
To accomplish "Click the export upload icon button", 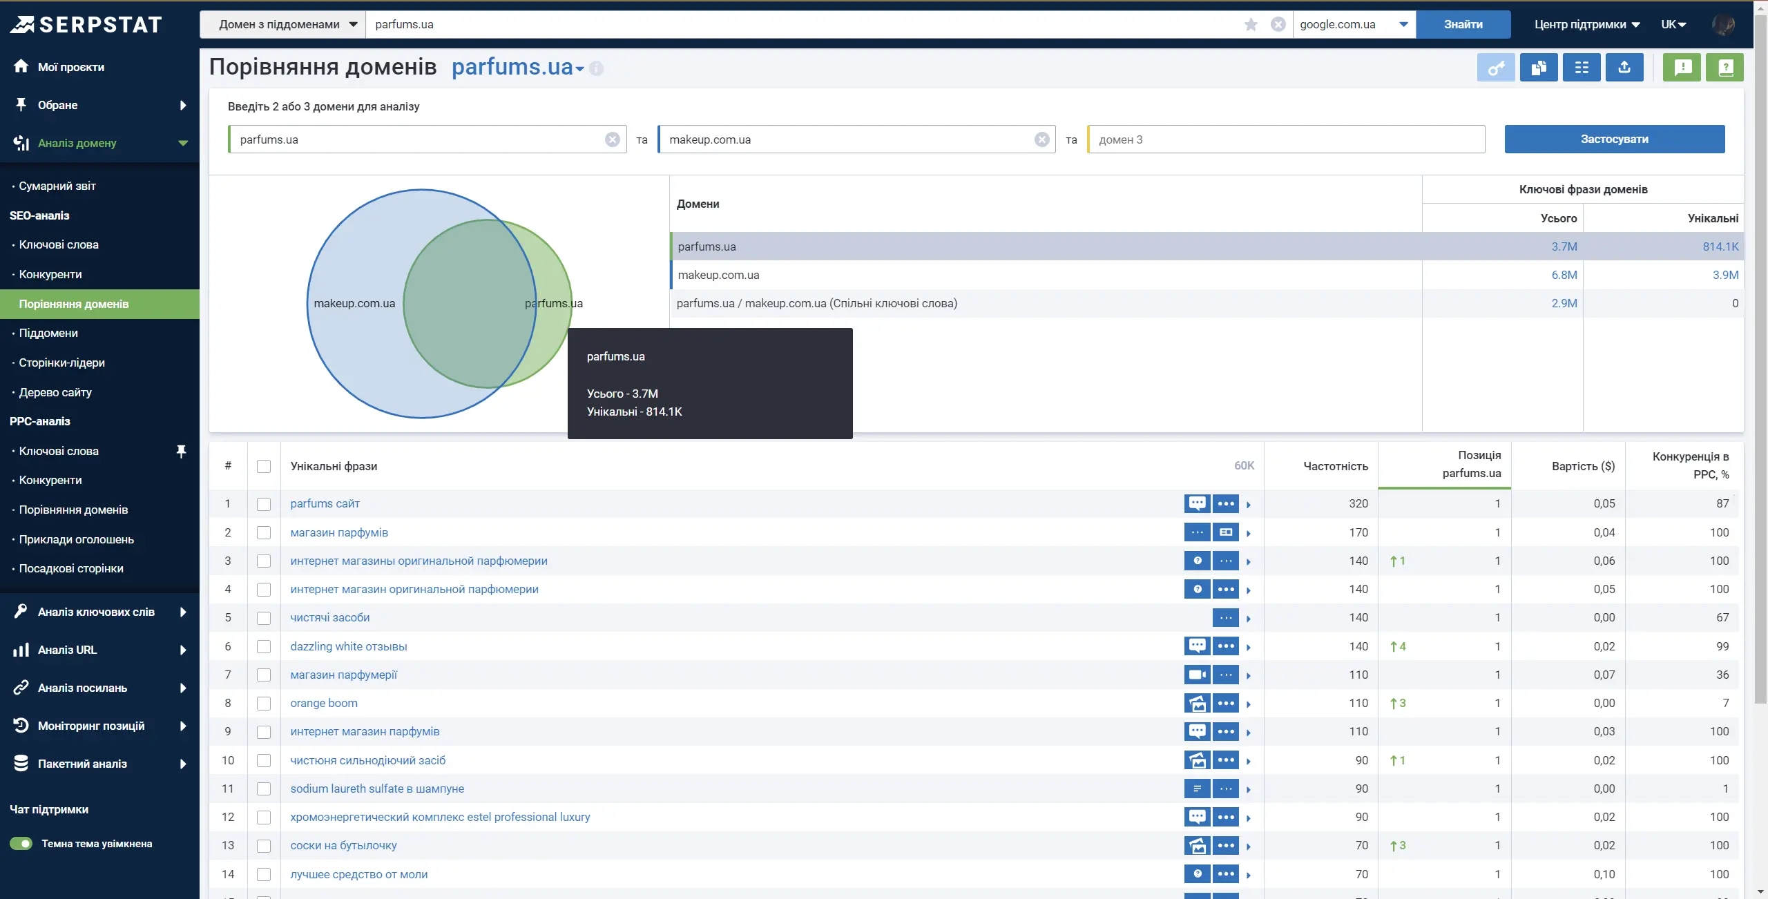I will (x=1624, y=68).
